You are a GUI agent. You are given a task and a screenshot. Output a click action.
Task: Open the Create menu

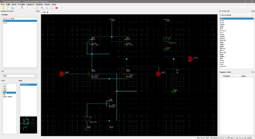(22, 4)
